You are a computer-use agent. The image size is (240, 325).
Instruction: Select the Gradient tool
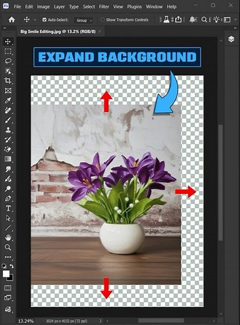click(x=7, y=159)
